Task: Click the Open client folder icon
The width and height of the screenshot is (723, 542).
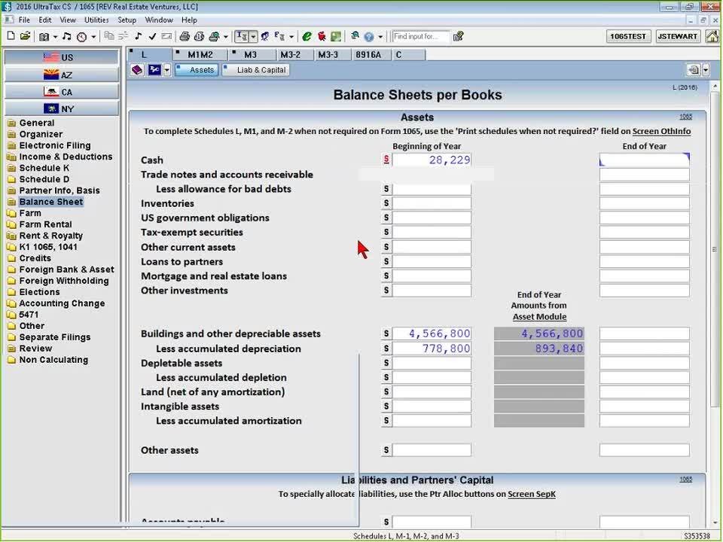Action: (26, 36)
